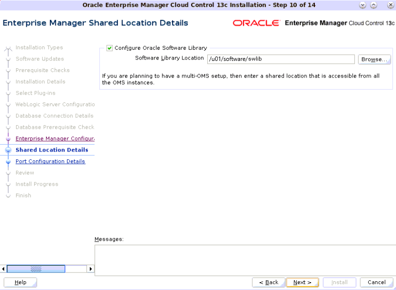The height and width of the screenshot is (290, 396).
Task: Click Browse to choose a library location
Action: coord(374,59)
